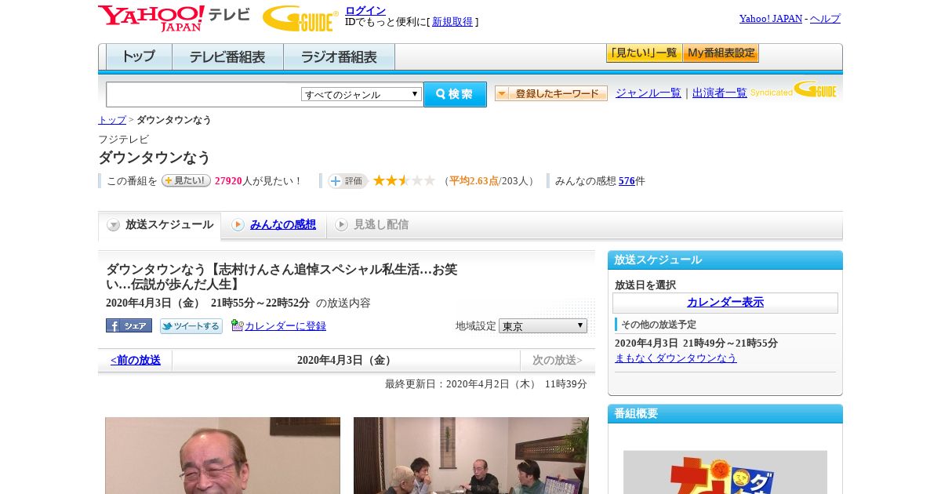Click the G-GUIDE logo in header
Image resolution: width=941 pixels, height=494 pixels.
pyautogui.click(x=300, y=18)
